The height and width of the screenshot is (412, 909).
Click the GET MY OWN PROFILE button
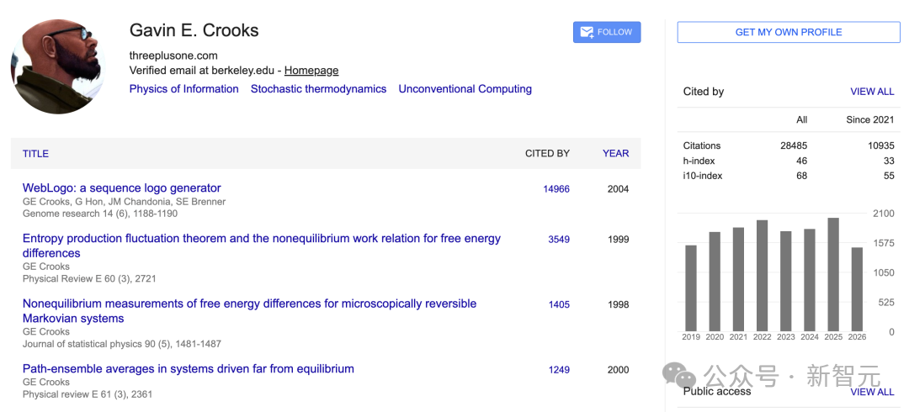[x=789, y=32]
